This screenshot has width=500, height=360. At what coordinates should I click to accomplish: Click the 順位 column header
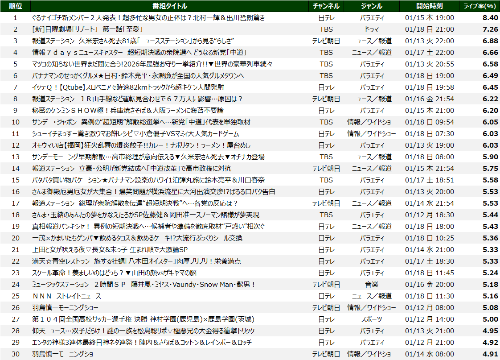click(15, 6)
